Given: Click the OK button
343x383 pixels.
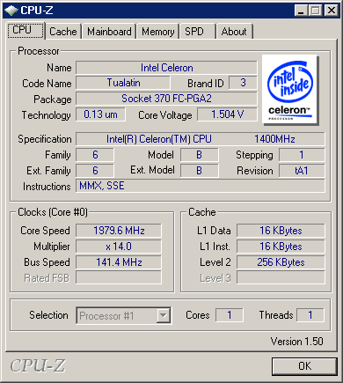Looking at the screenshot, I should click(304, 366).
